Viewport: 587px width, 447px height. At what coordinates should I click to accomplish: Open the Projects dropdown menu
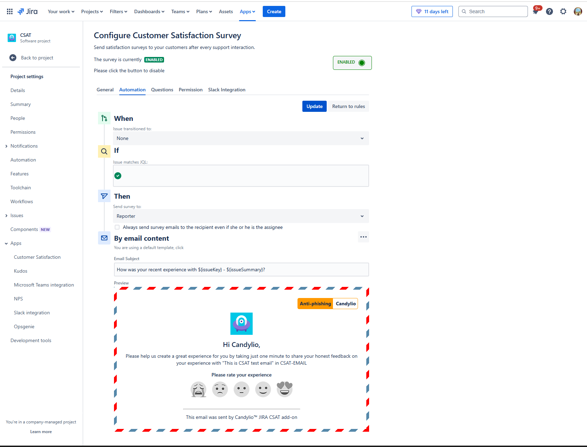[x=92, y=11]
